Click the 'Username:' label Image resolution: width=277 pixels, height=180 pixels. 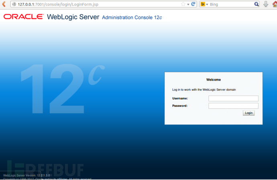180,98
